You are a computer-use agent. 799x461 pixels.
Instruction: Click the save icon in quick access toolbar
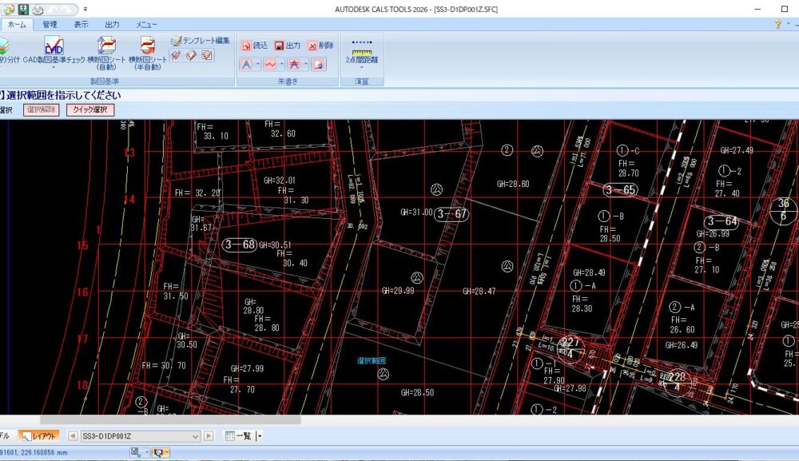(23, 9)
